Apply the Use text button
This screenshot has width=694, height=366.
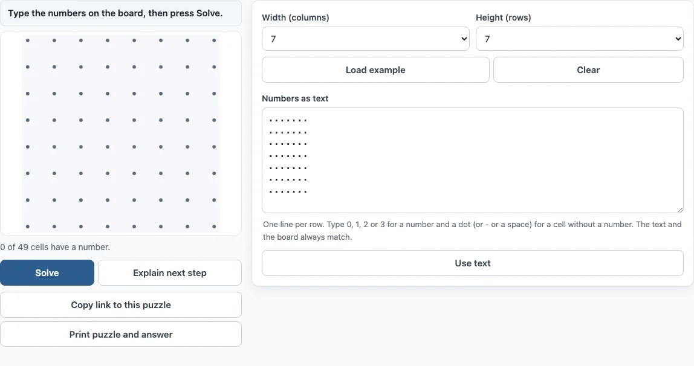[x=473, y=263]
